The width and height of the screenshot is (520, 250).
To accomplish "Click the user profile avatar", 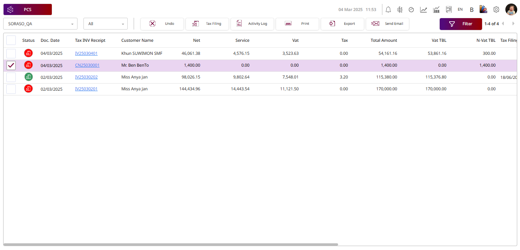I will pos(511,9).
